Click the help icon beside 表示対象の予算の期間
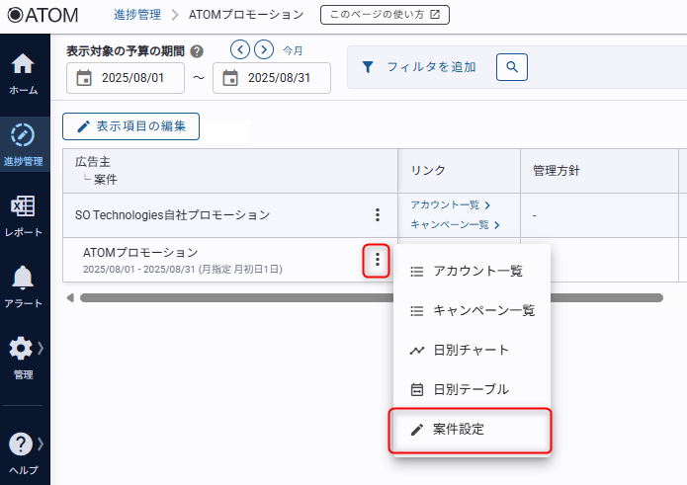The height and width of the screenshot is (485, 687). coord(197,51)
